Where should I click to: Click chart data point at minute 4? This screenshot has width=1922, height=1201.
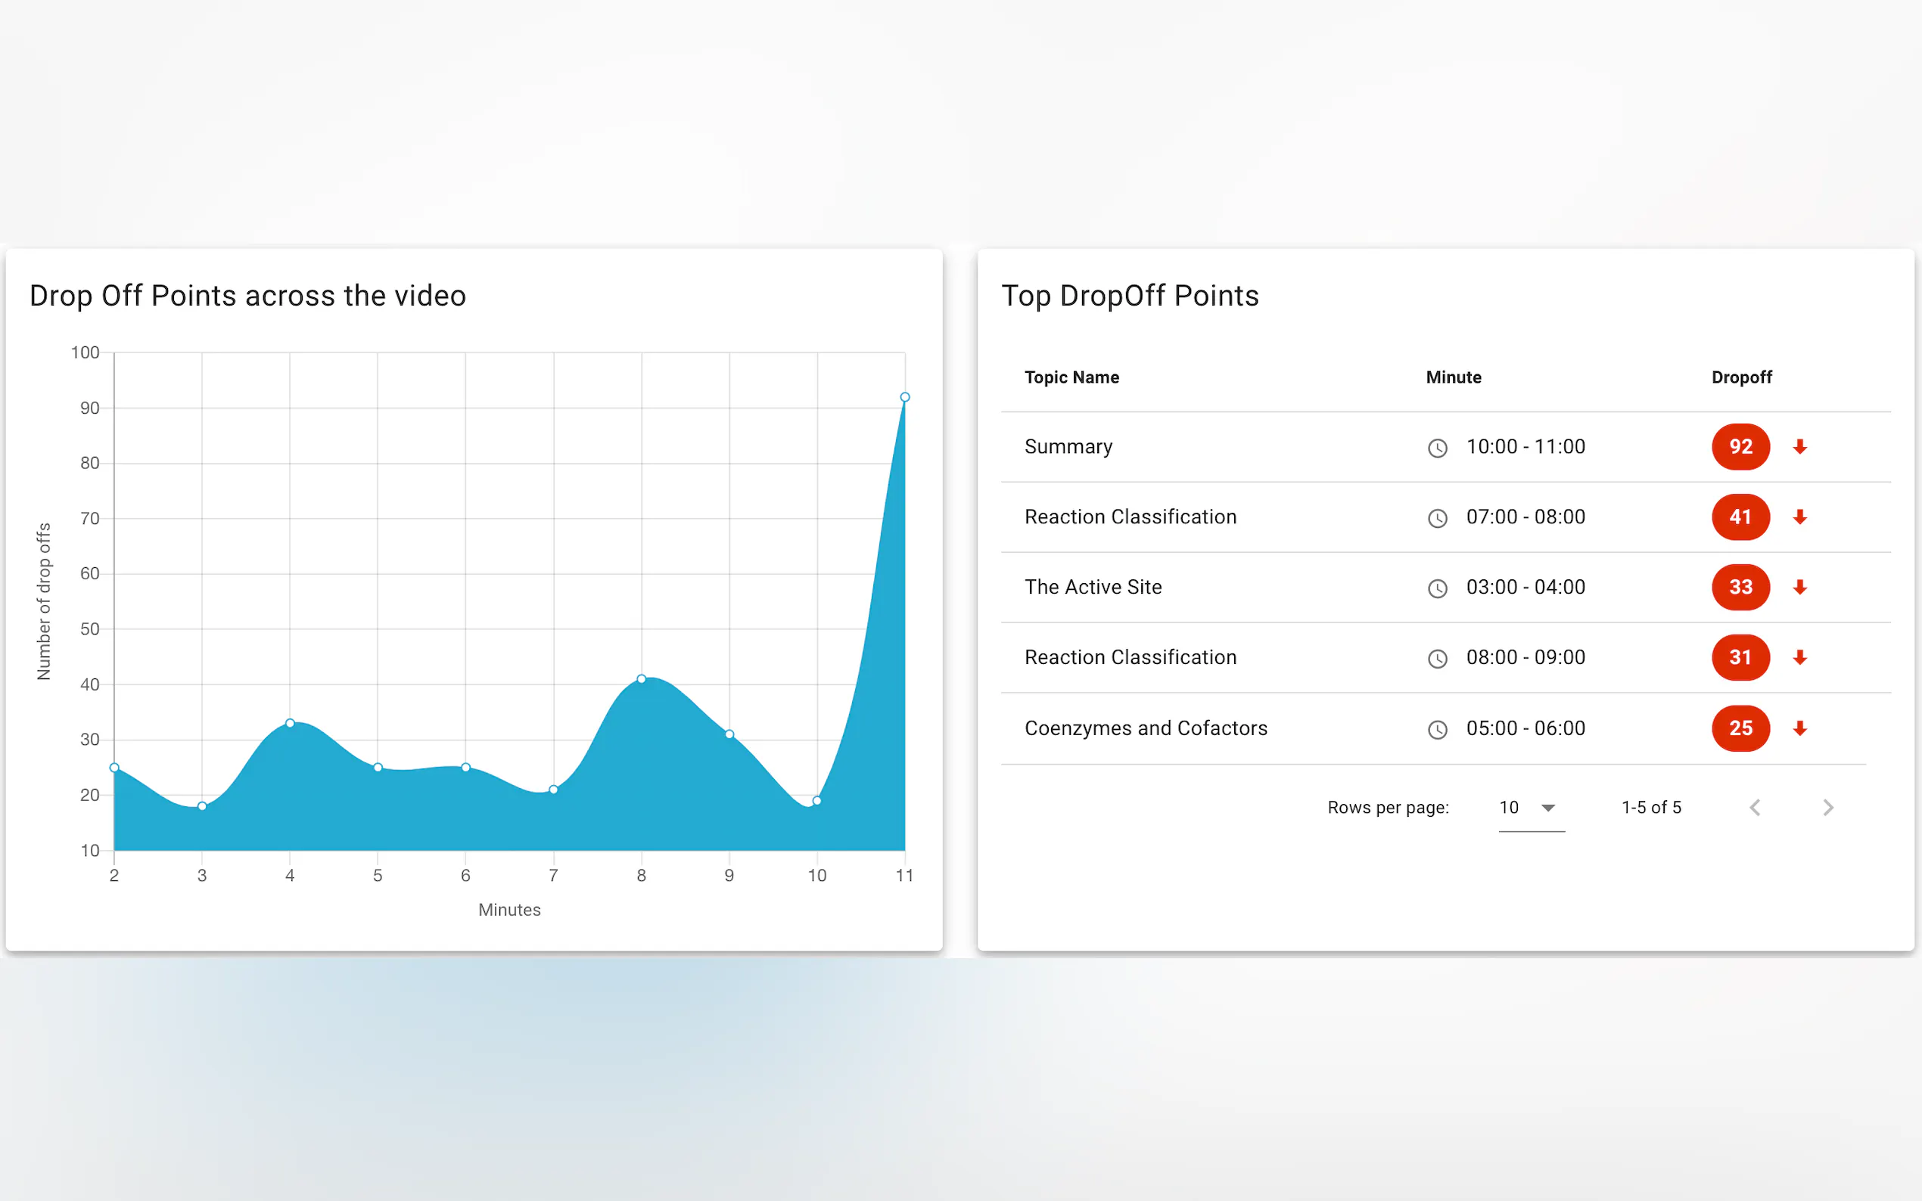(290, 724)
